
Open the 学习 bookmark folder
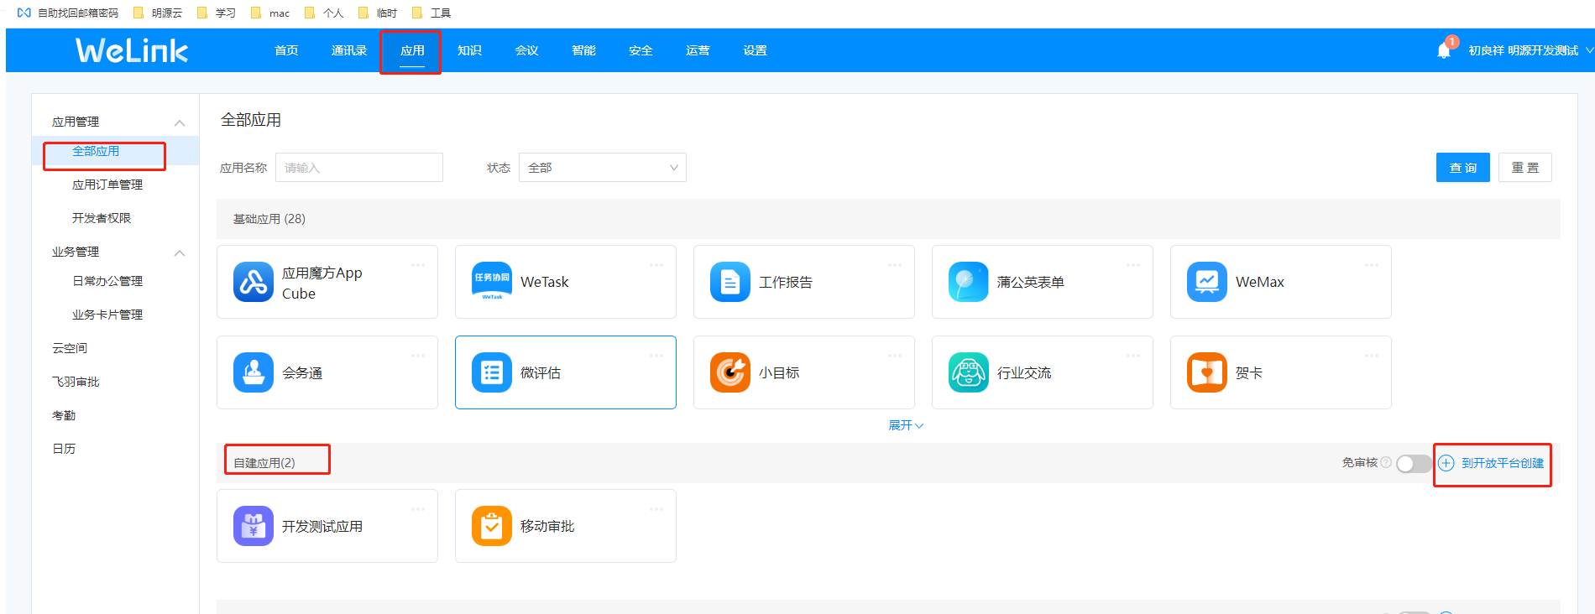click(217, 13)
